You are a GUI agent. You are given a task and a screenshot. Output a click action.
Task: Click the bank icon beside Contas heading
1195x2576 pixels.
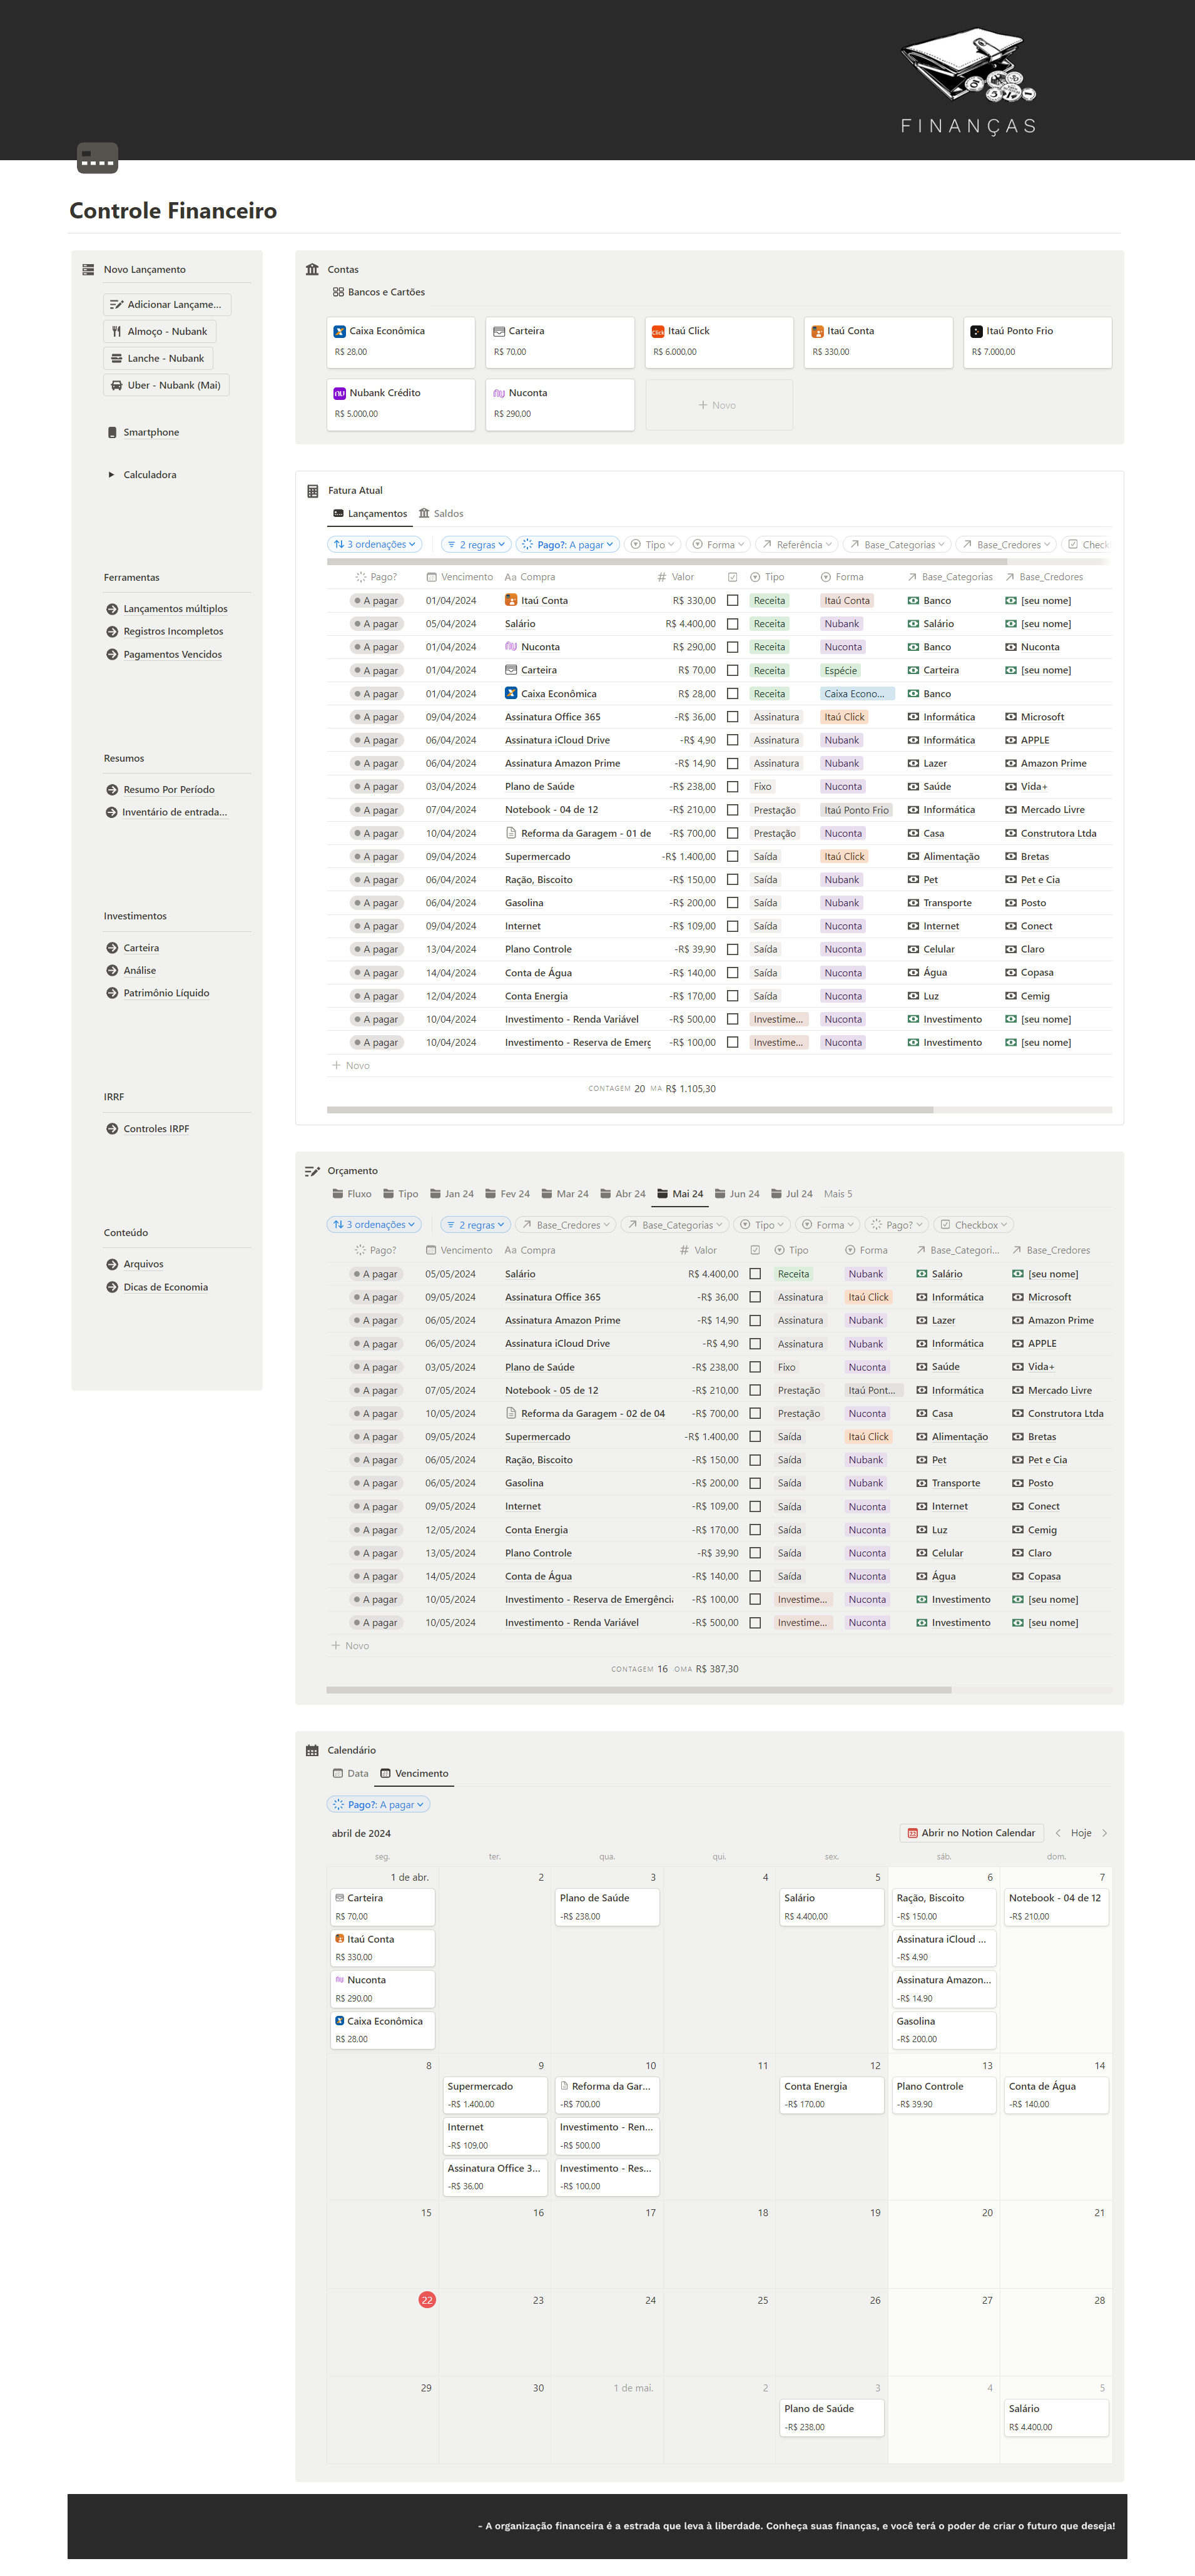point(312,269)
